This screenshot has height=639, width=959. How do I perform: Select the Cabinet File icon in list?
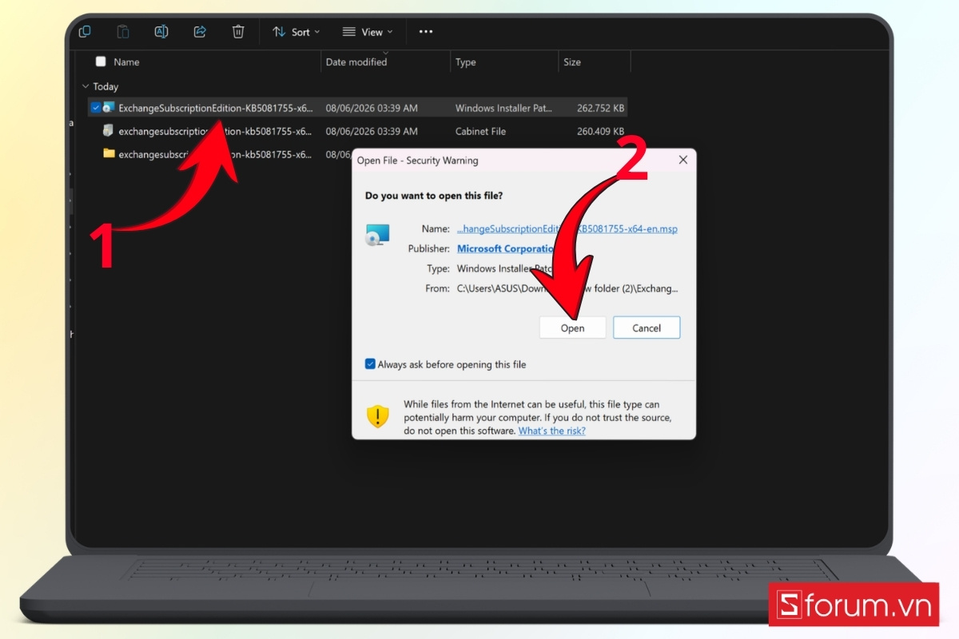109,131
